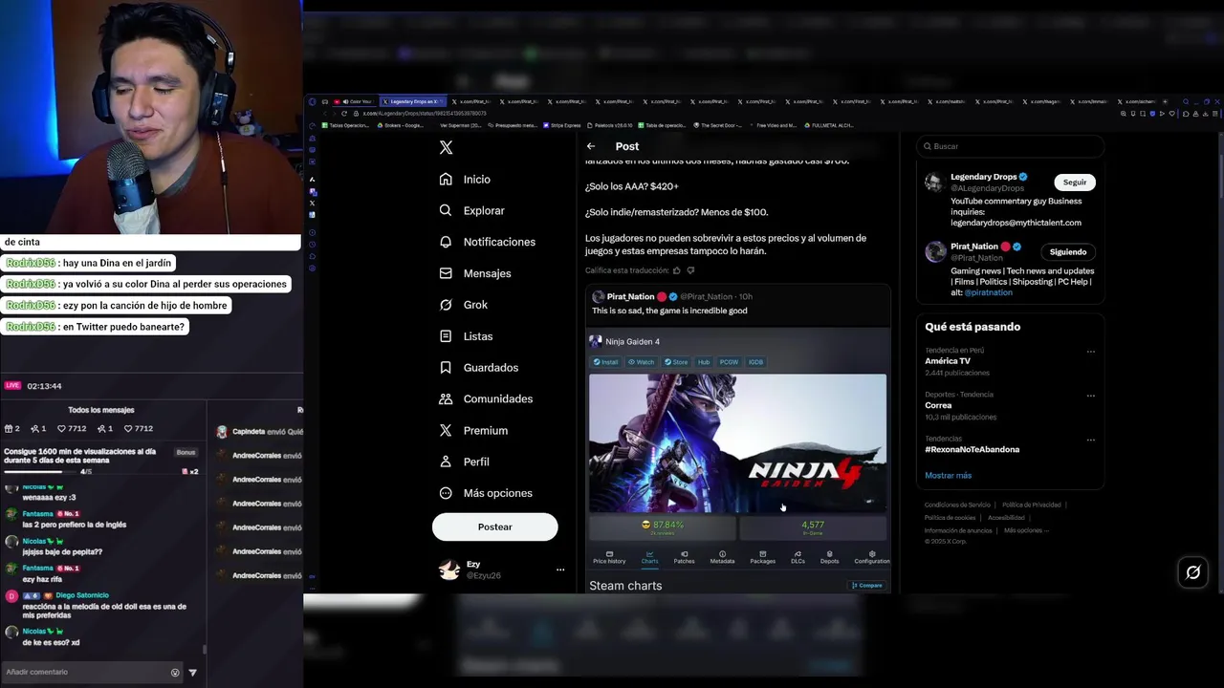Open the Política de Privacidad link

[1031, 505]
